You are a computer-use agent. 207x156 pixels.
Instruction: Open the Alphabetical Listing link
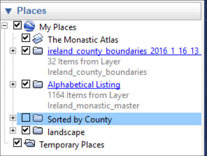click(x=84, y=85)
